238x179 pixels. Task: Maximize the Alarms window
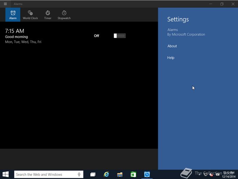222,4
